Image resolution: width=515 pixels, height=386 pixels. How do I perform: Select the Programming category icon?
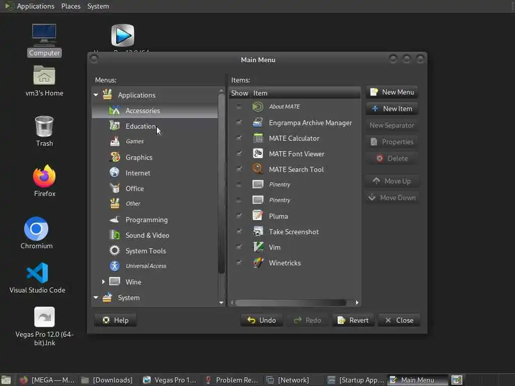click(x=114, y=220)
